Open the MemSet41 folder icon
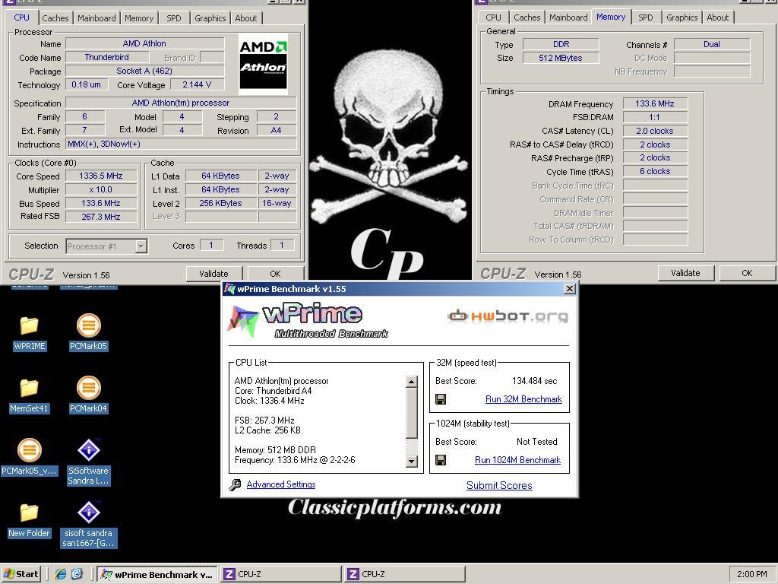Screen dimensions: 778x584 (30, 395)
